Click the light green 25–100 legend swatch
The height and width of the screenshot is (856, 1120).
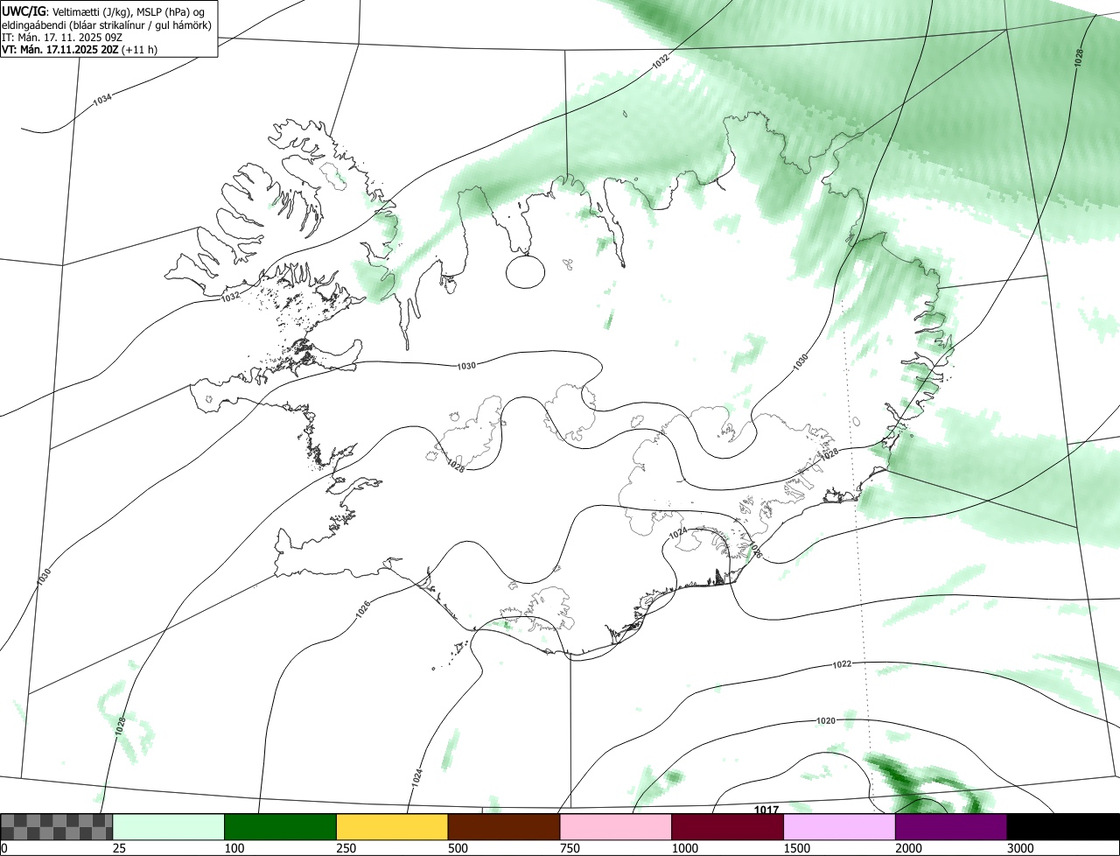coord(169,827)
